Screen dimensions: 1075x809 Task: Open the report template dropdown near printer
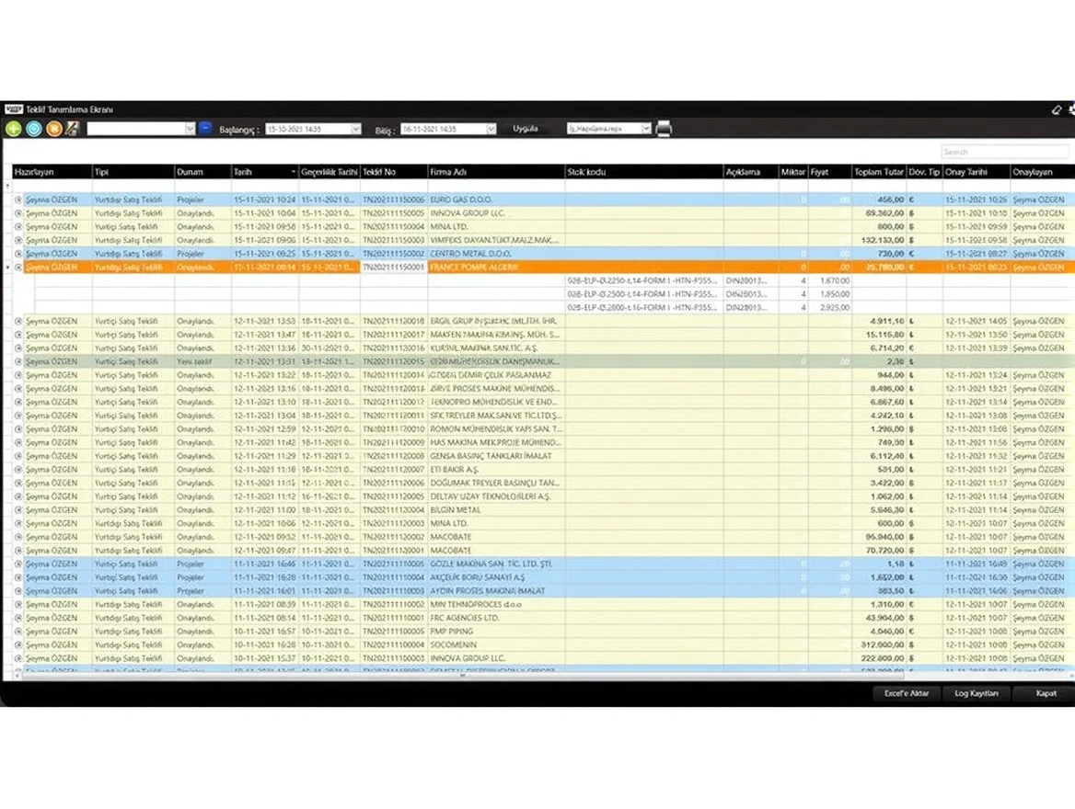point(646,129)
